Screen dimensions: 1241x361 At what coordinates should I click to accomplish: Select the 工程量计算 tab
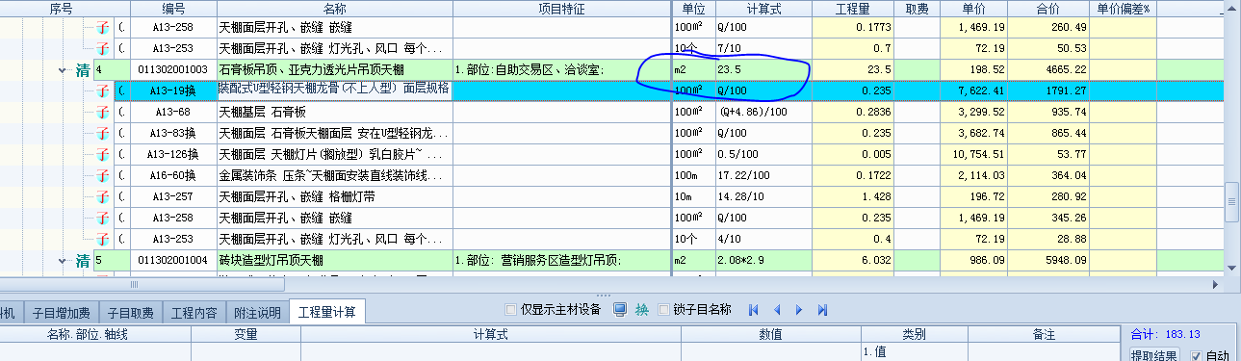coord(326,312)
